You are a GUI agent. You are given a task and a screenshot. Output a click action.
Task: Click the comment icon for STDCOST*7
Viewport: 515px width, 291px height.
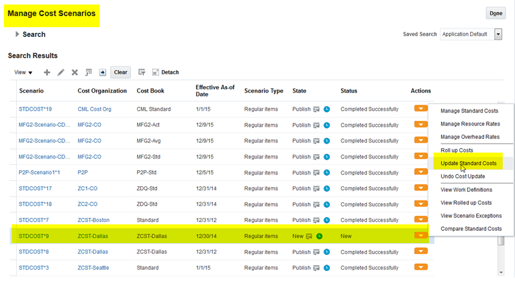point(316,220)
